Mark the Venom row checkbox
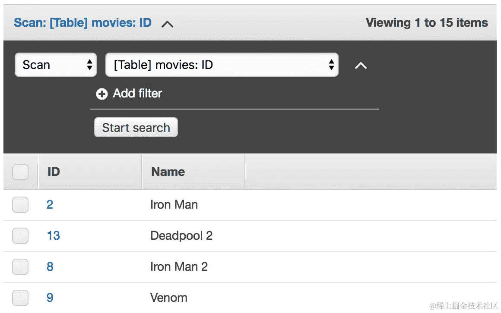Image resolution: width=501 pixels, height=313 pixels. pyautogui.click(x=20, y=298)
